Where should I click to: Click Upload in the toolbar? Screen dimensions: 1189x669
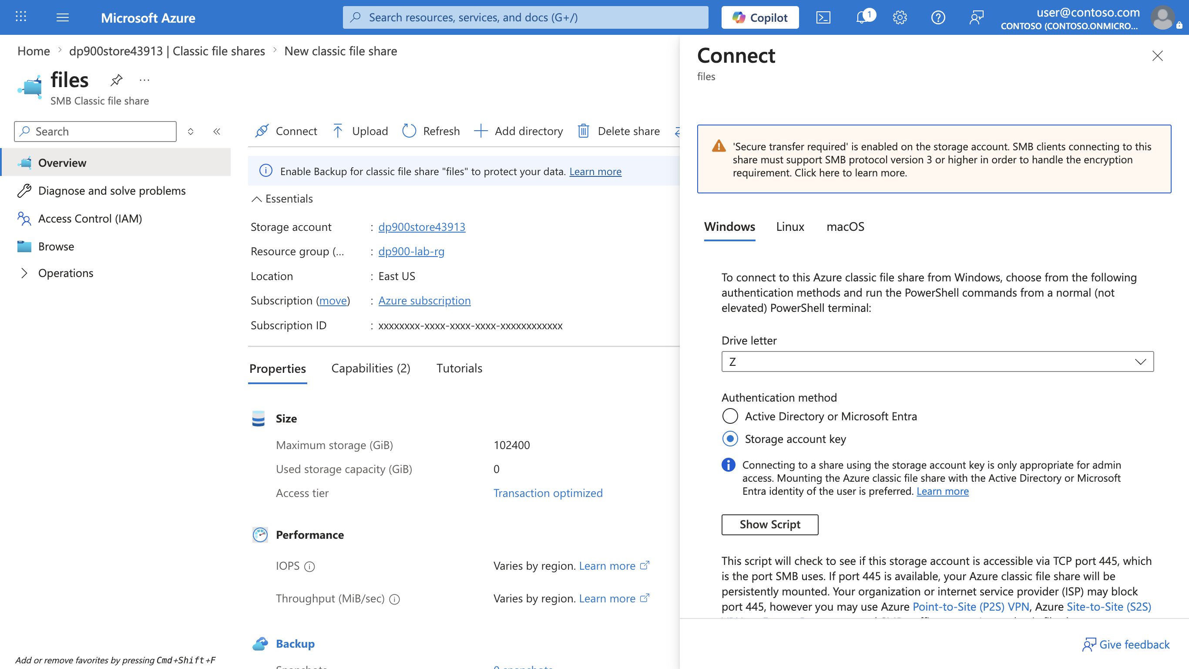tap(360, 131)
